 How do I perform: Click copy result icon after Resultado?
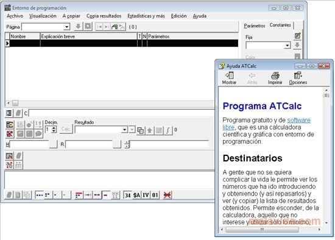[x=140, y=130]
